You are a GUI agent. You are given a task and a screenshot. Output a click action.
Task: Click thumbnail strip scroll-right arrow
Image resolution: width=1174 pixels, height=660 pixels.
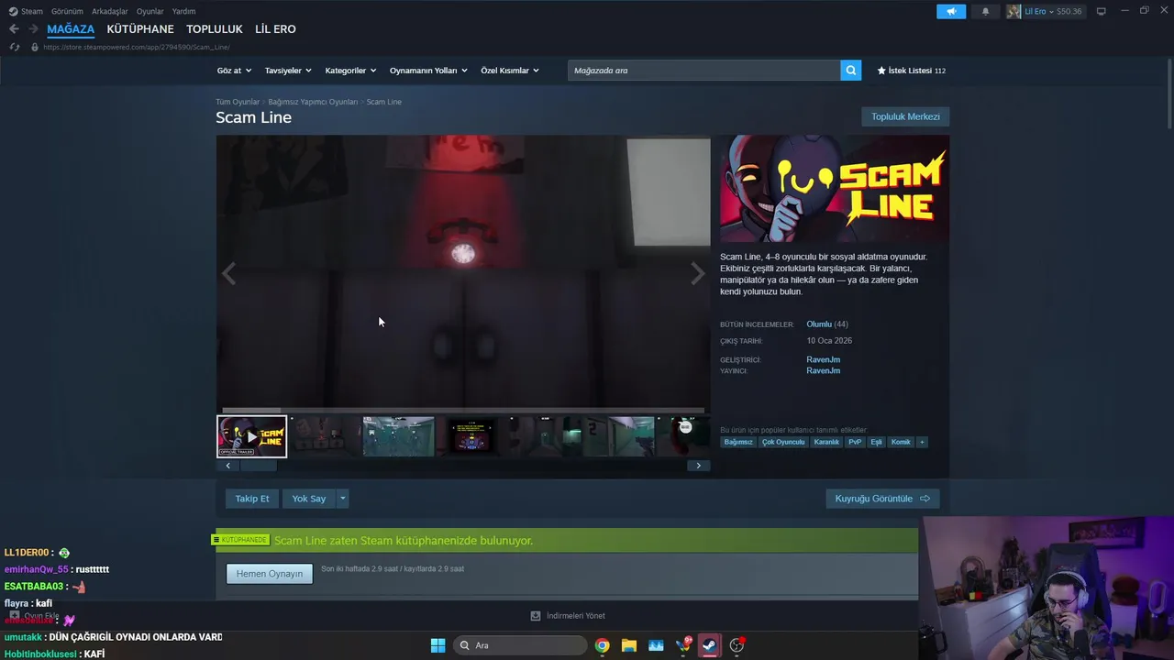click(x=698, y=466)
